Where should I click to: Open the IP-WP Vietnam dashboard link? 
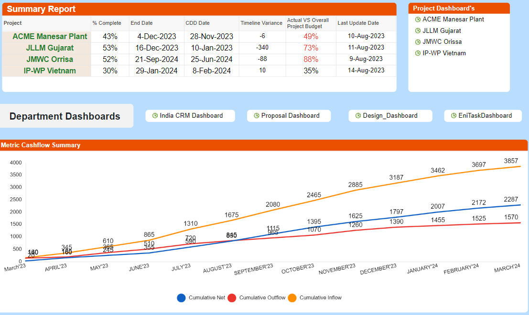444,53
